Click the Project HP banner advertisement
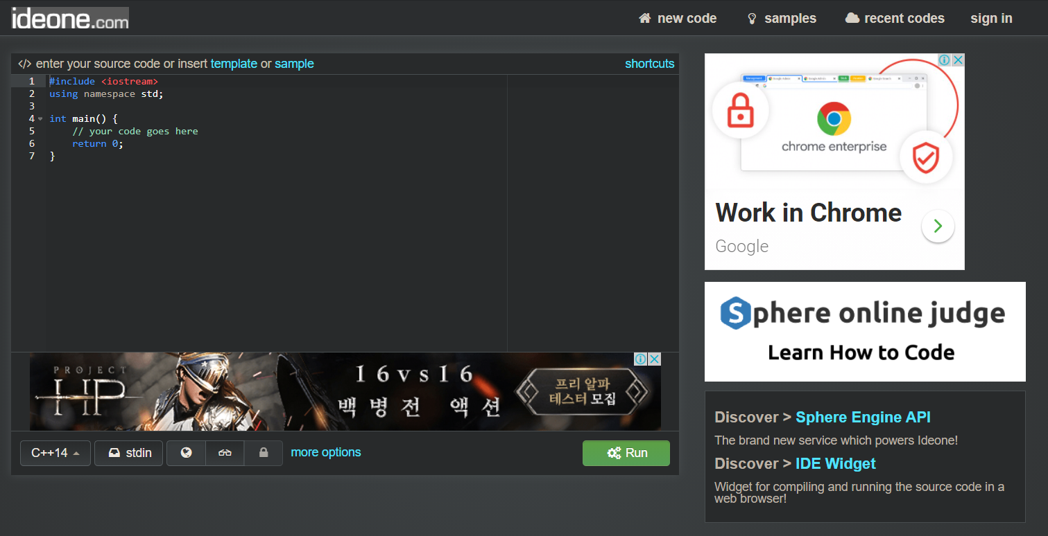This screenshot has height=536, width=1048. point(345,392)
